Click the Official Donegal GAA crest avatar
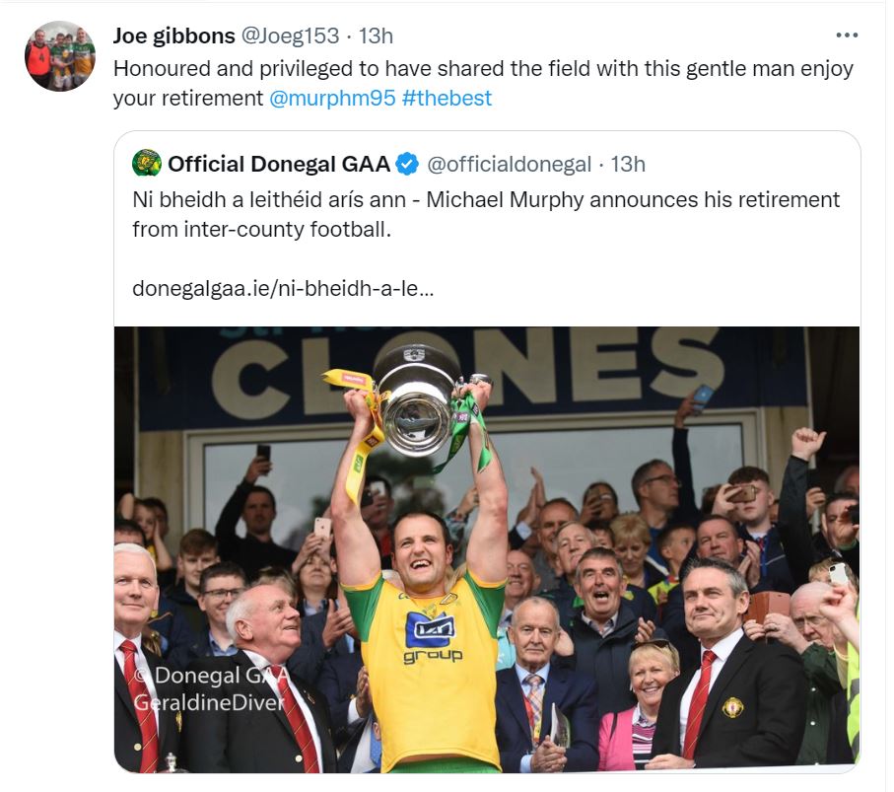Viewport: 894px width, 792px height. pos(147,164)
